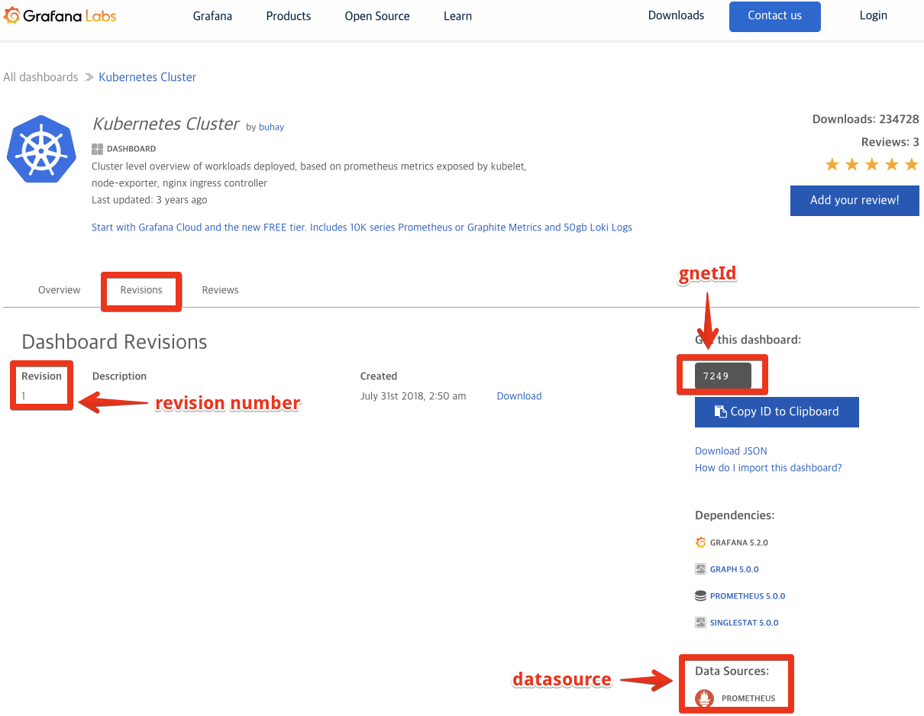
Task: Click the Download JSON link
Action: coord(731,451)
